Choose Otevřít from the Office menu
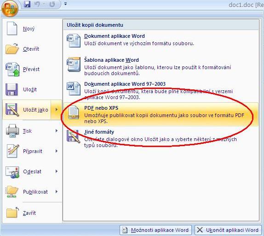This screenshot has height=236, width=264. (x=32, y=49)
